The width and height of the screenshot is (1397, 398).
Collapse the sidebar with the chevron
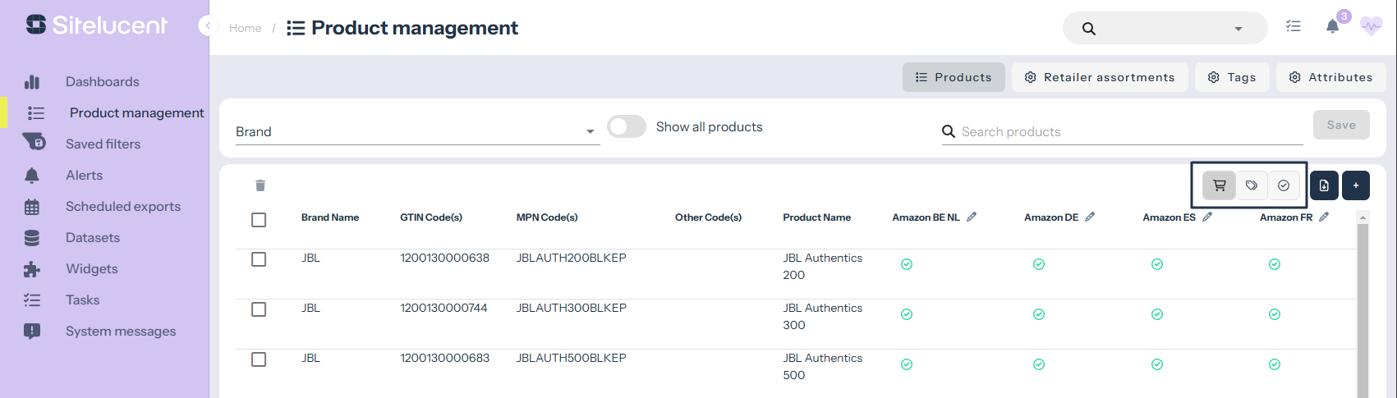[208, 26]
